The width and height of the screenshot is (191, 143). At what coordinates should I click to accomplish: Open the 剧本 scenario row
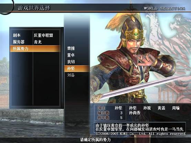pyautogui.click(x=35, y=35)
